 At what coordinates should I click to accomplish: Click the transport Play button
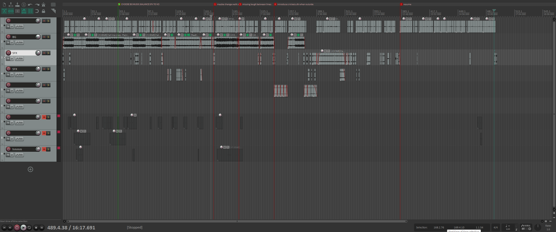tap(23, 227)
